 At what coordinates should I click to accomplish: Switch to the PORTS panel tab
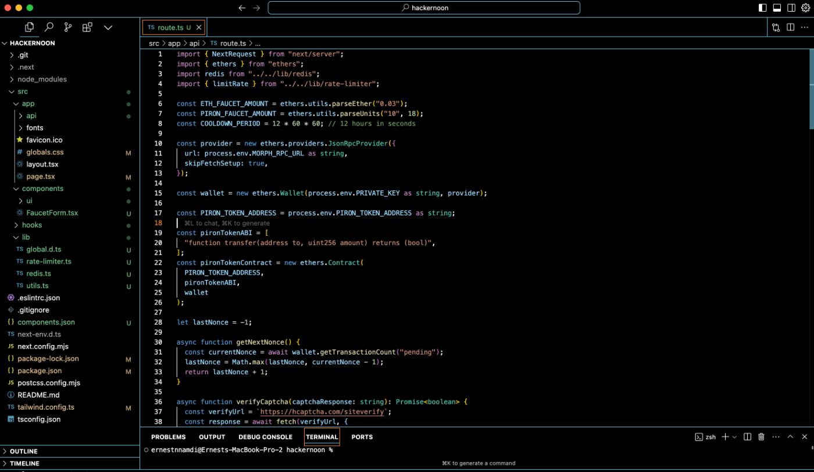[362, 437]
